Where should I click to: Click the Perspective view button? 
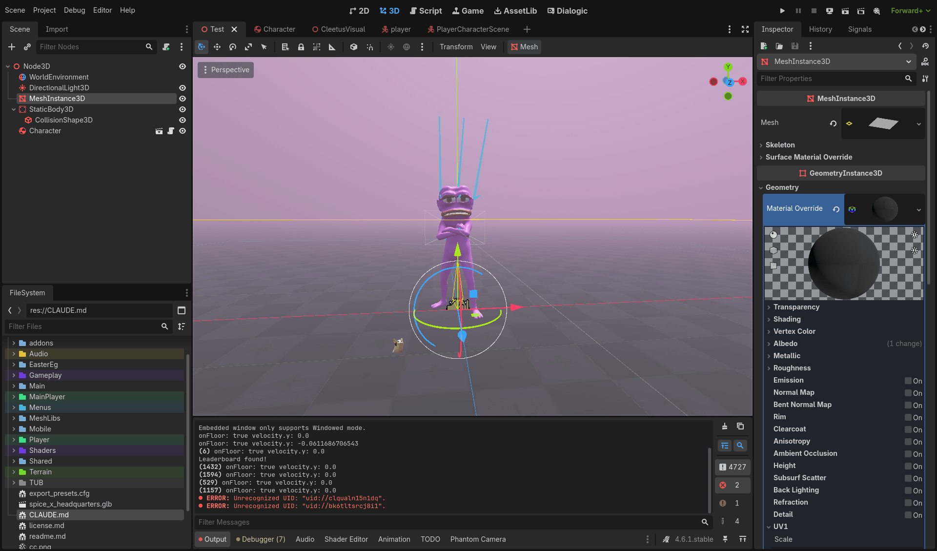(x=225, y=70)
